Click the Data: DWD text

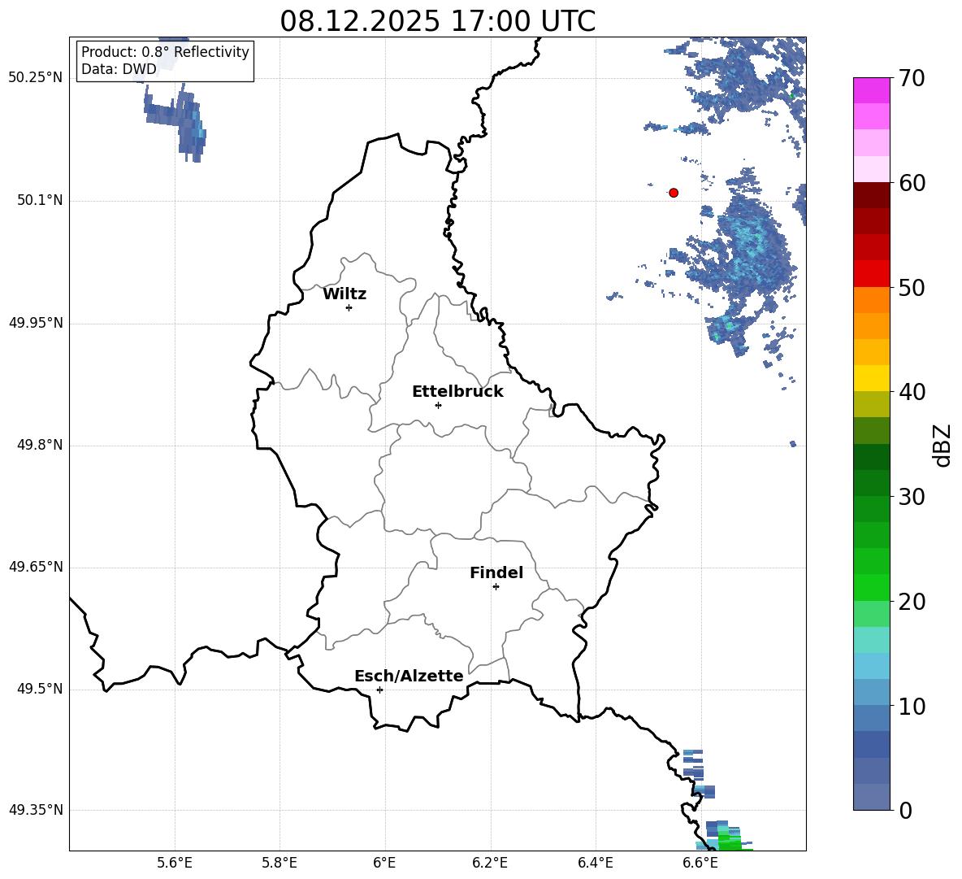[119, 69]
